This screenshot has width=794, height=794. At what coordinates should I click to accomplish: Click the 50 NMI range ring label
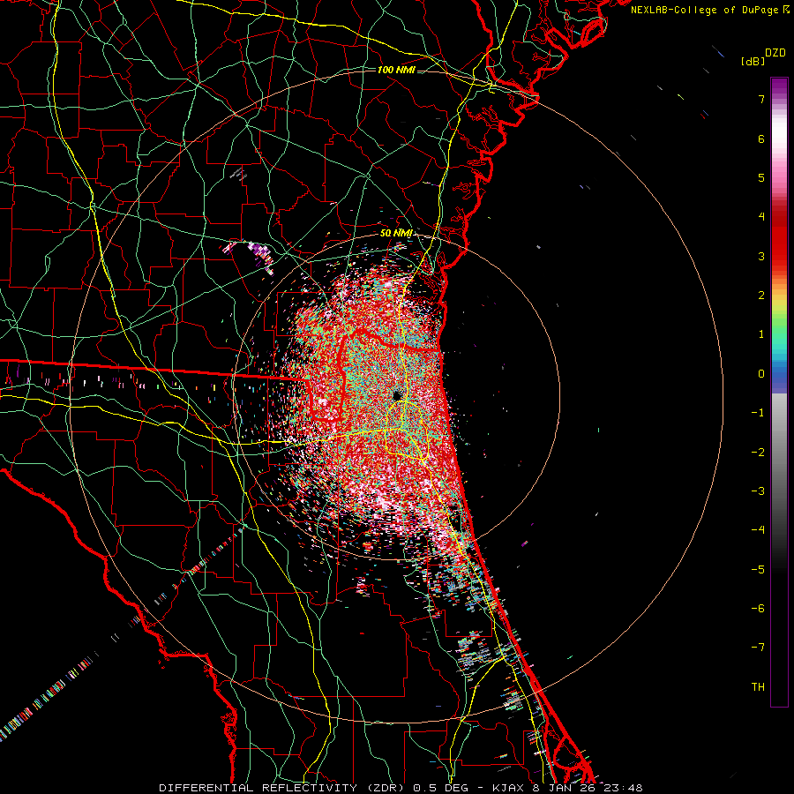tap(396, 233)
